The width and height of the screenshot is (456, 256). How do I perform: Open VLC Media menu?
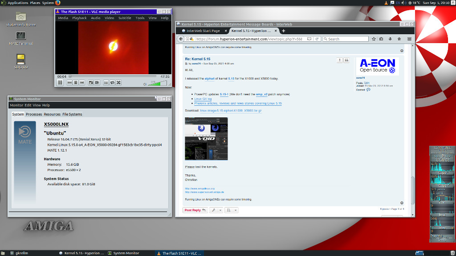[63, 18]
